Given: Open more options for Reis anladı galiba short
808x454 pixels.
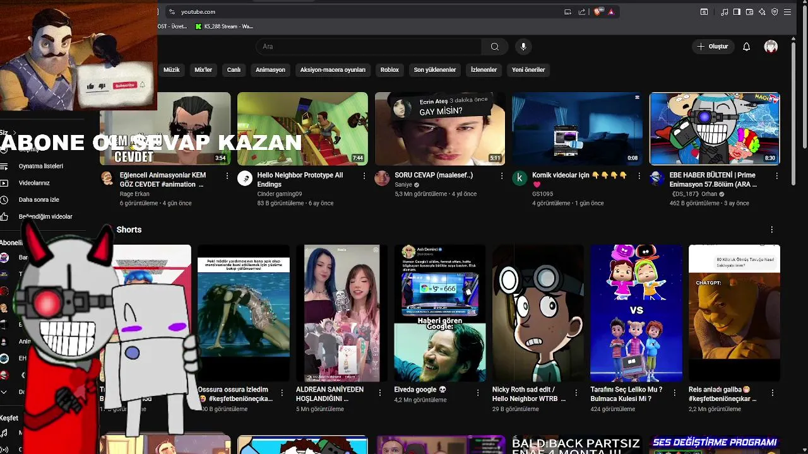Looking at the screenshot, I should click(773, 393).
